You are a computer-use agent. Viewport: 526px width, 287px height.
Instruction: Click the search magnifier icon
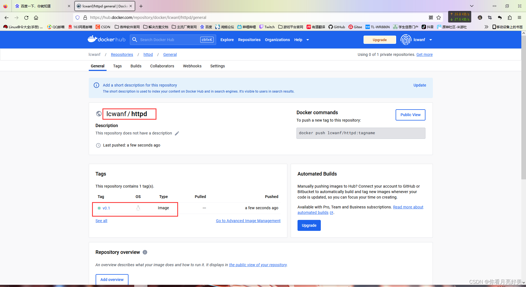[x=135, y=40]
